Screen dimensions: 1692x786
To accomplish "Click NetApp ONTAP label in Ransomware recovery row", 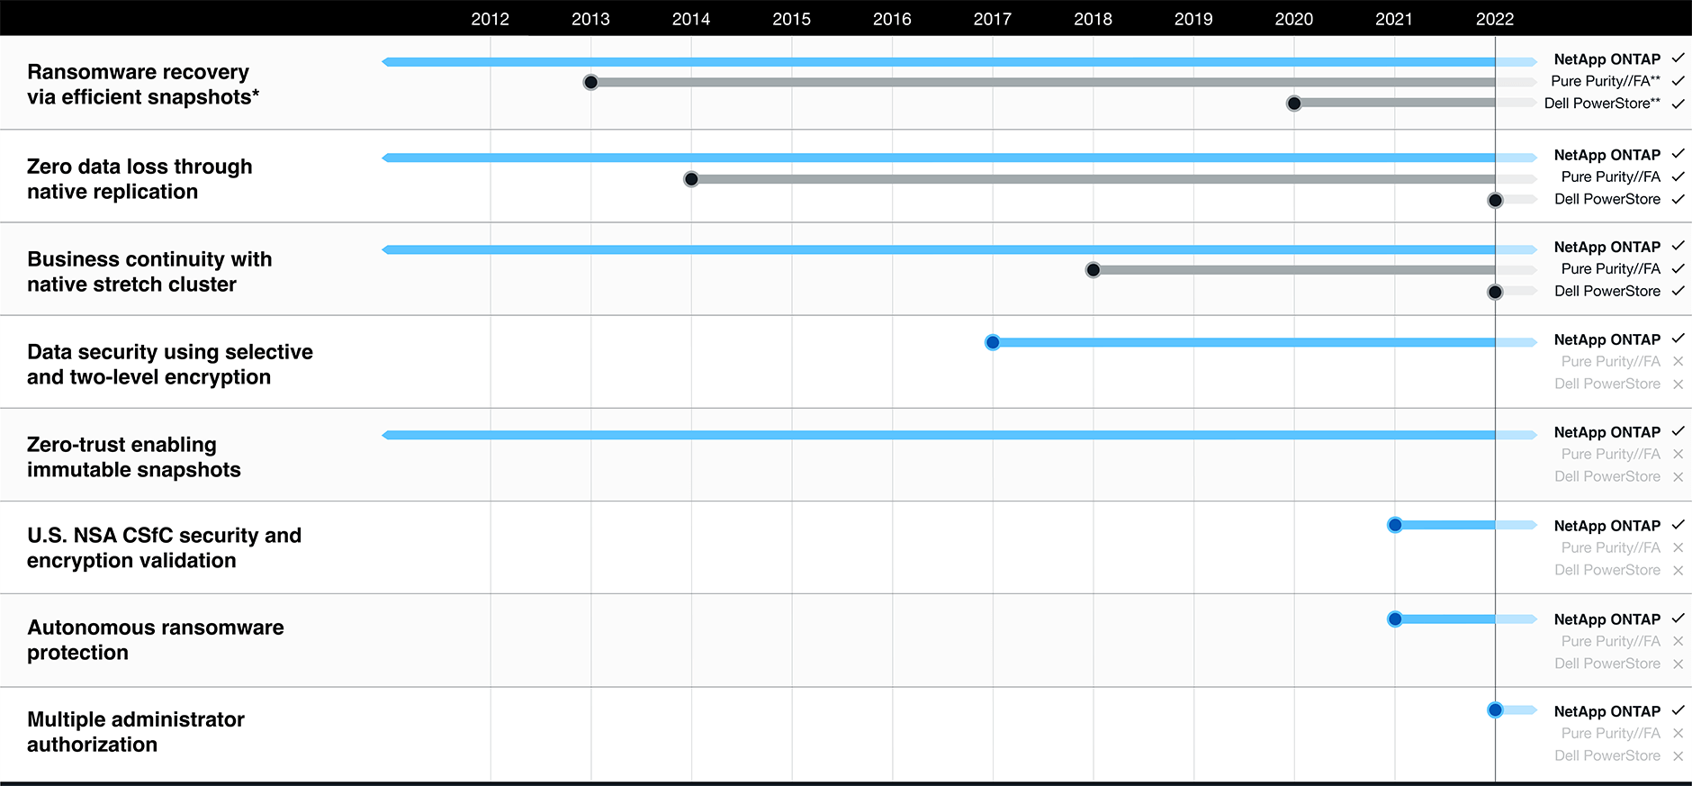I will [1607, 59].
